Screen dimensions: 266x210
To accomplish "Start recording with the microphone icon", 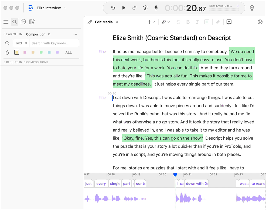I will tap(156, 8).
